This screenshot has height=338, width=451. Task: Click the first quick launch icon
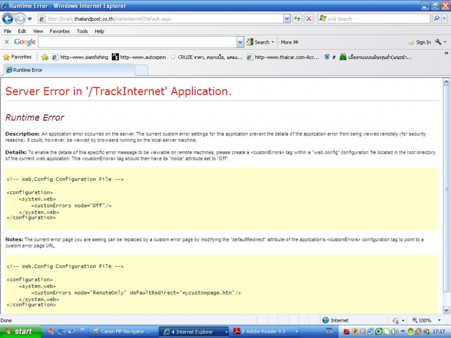51,332
